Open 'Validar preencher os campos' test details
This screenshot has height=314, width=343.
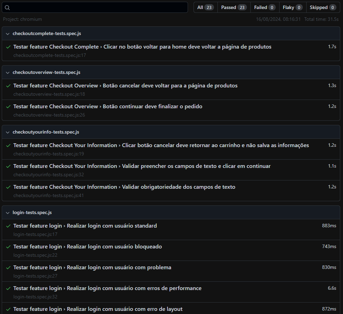tap(196, 166)
